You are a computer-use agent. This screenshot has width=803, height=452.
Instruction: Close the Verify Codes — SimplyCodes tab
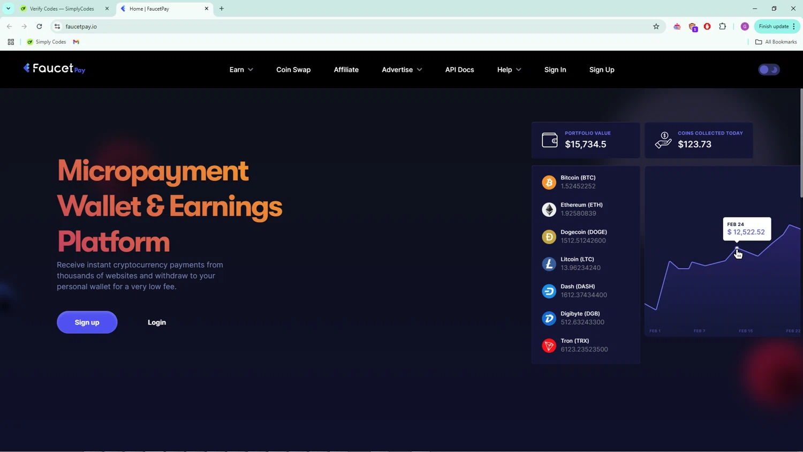pos(107,9)
